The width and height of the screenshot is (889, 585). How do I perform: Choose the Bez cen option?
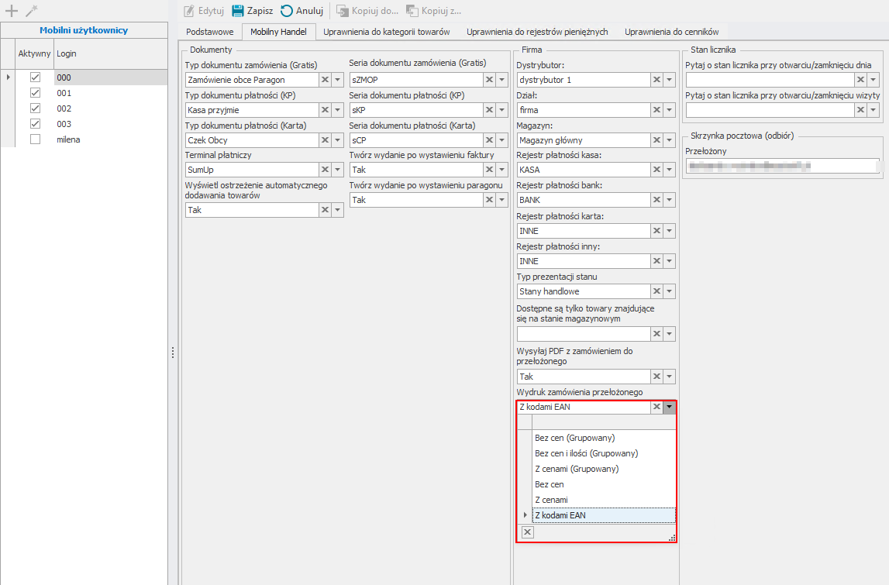pos(550,484)
